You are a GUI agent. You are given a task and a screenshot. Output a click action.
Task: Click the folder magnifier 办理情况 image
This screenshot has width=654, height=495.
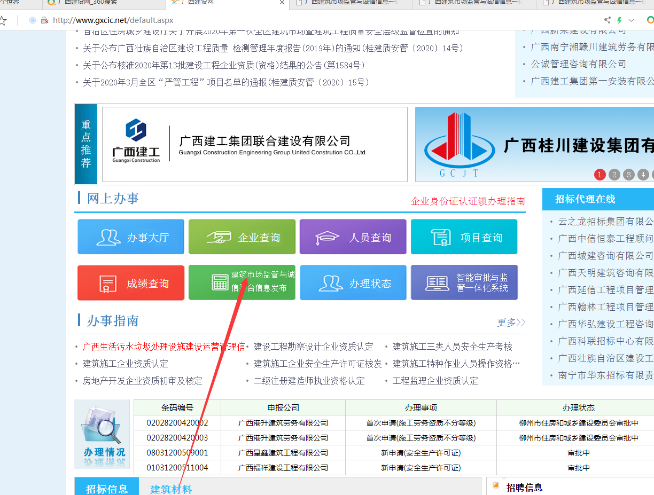pyautogui.click(x=102, y=435)
